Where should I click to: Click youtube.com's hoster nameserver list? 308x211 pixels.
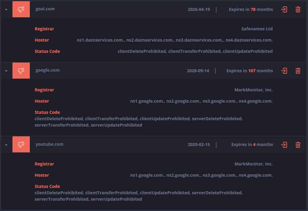[201, 175]
